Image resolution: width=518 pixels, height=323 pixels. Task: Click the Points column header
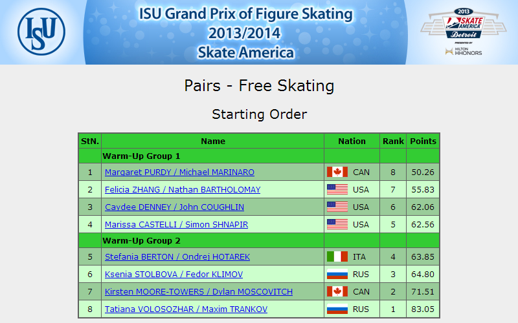coord(423,141)
